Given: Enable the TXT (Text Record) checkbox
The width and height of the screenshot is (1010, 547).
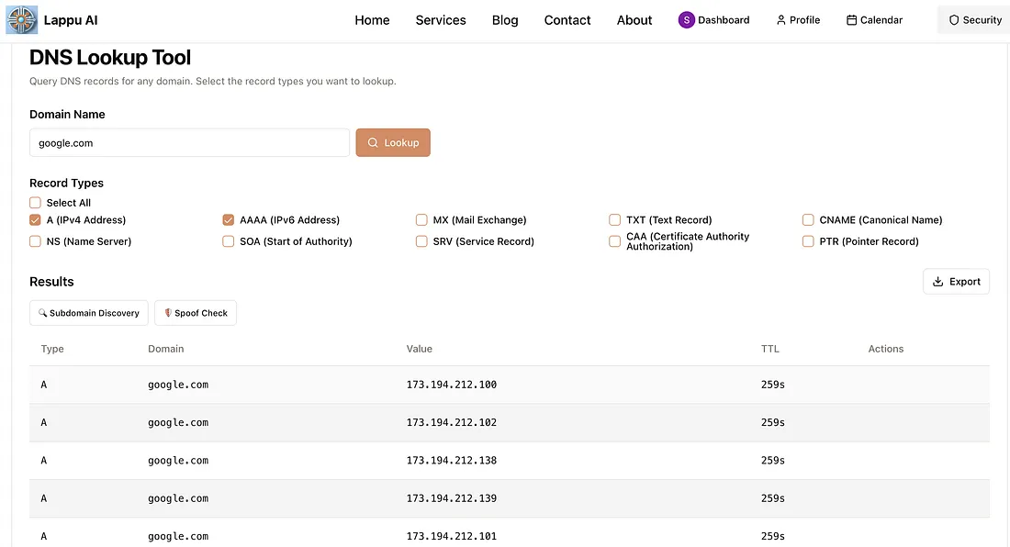Looking at the screenshot, I should 614,220.
